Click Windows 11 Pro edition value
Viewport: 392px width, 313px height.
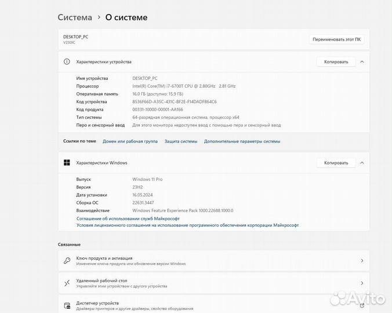point(147,179)
